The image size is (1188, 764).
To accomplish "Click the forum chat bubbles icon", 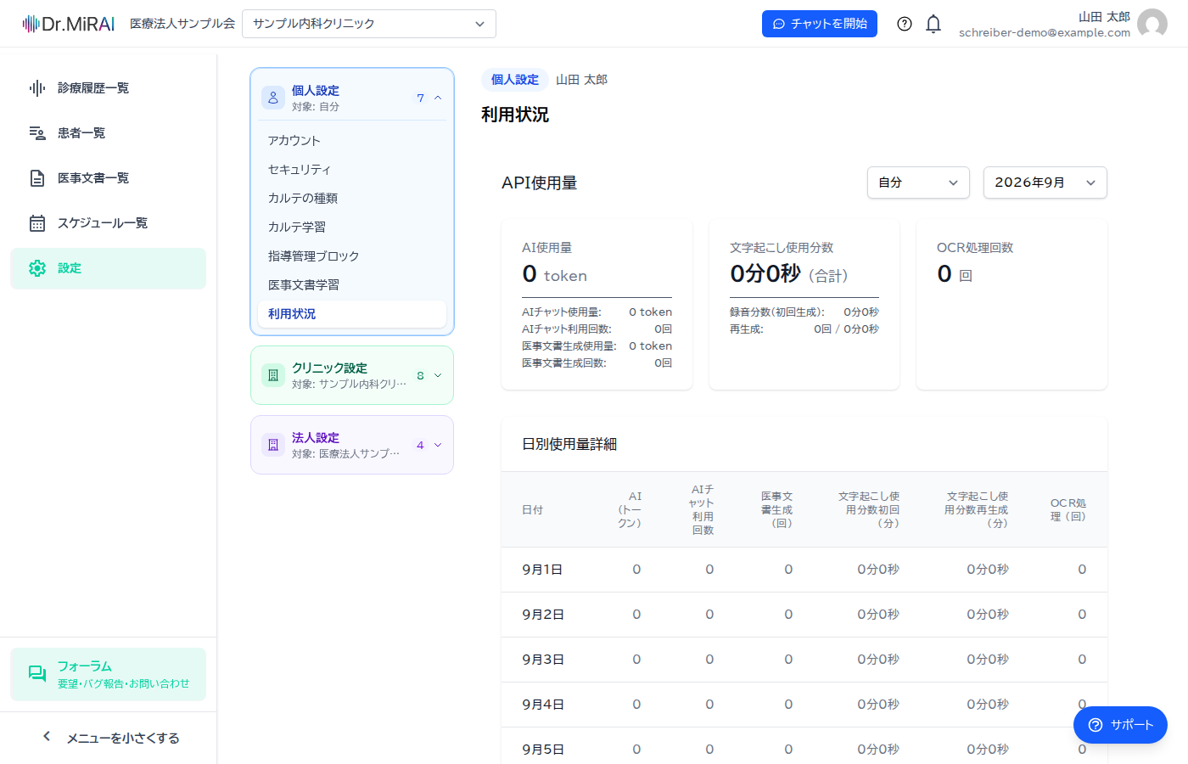I will tap(37, 674).
